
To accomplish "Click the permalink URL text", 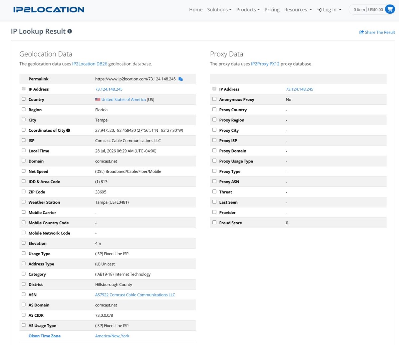I will [135, 79].
